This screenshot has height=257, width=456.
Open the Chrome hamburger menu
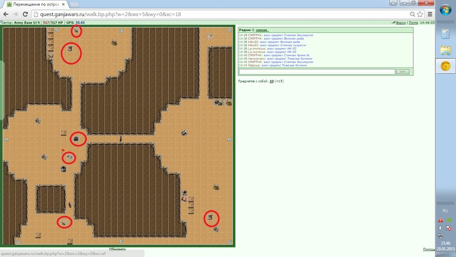430,14
